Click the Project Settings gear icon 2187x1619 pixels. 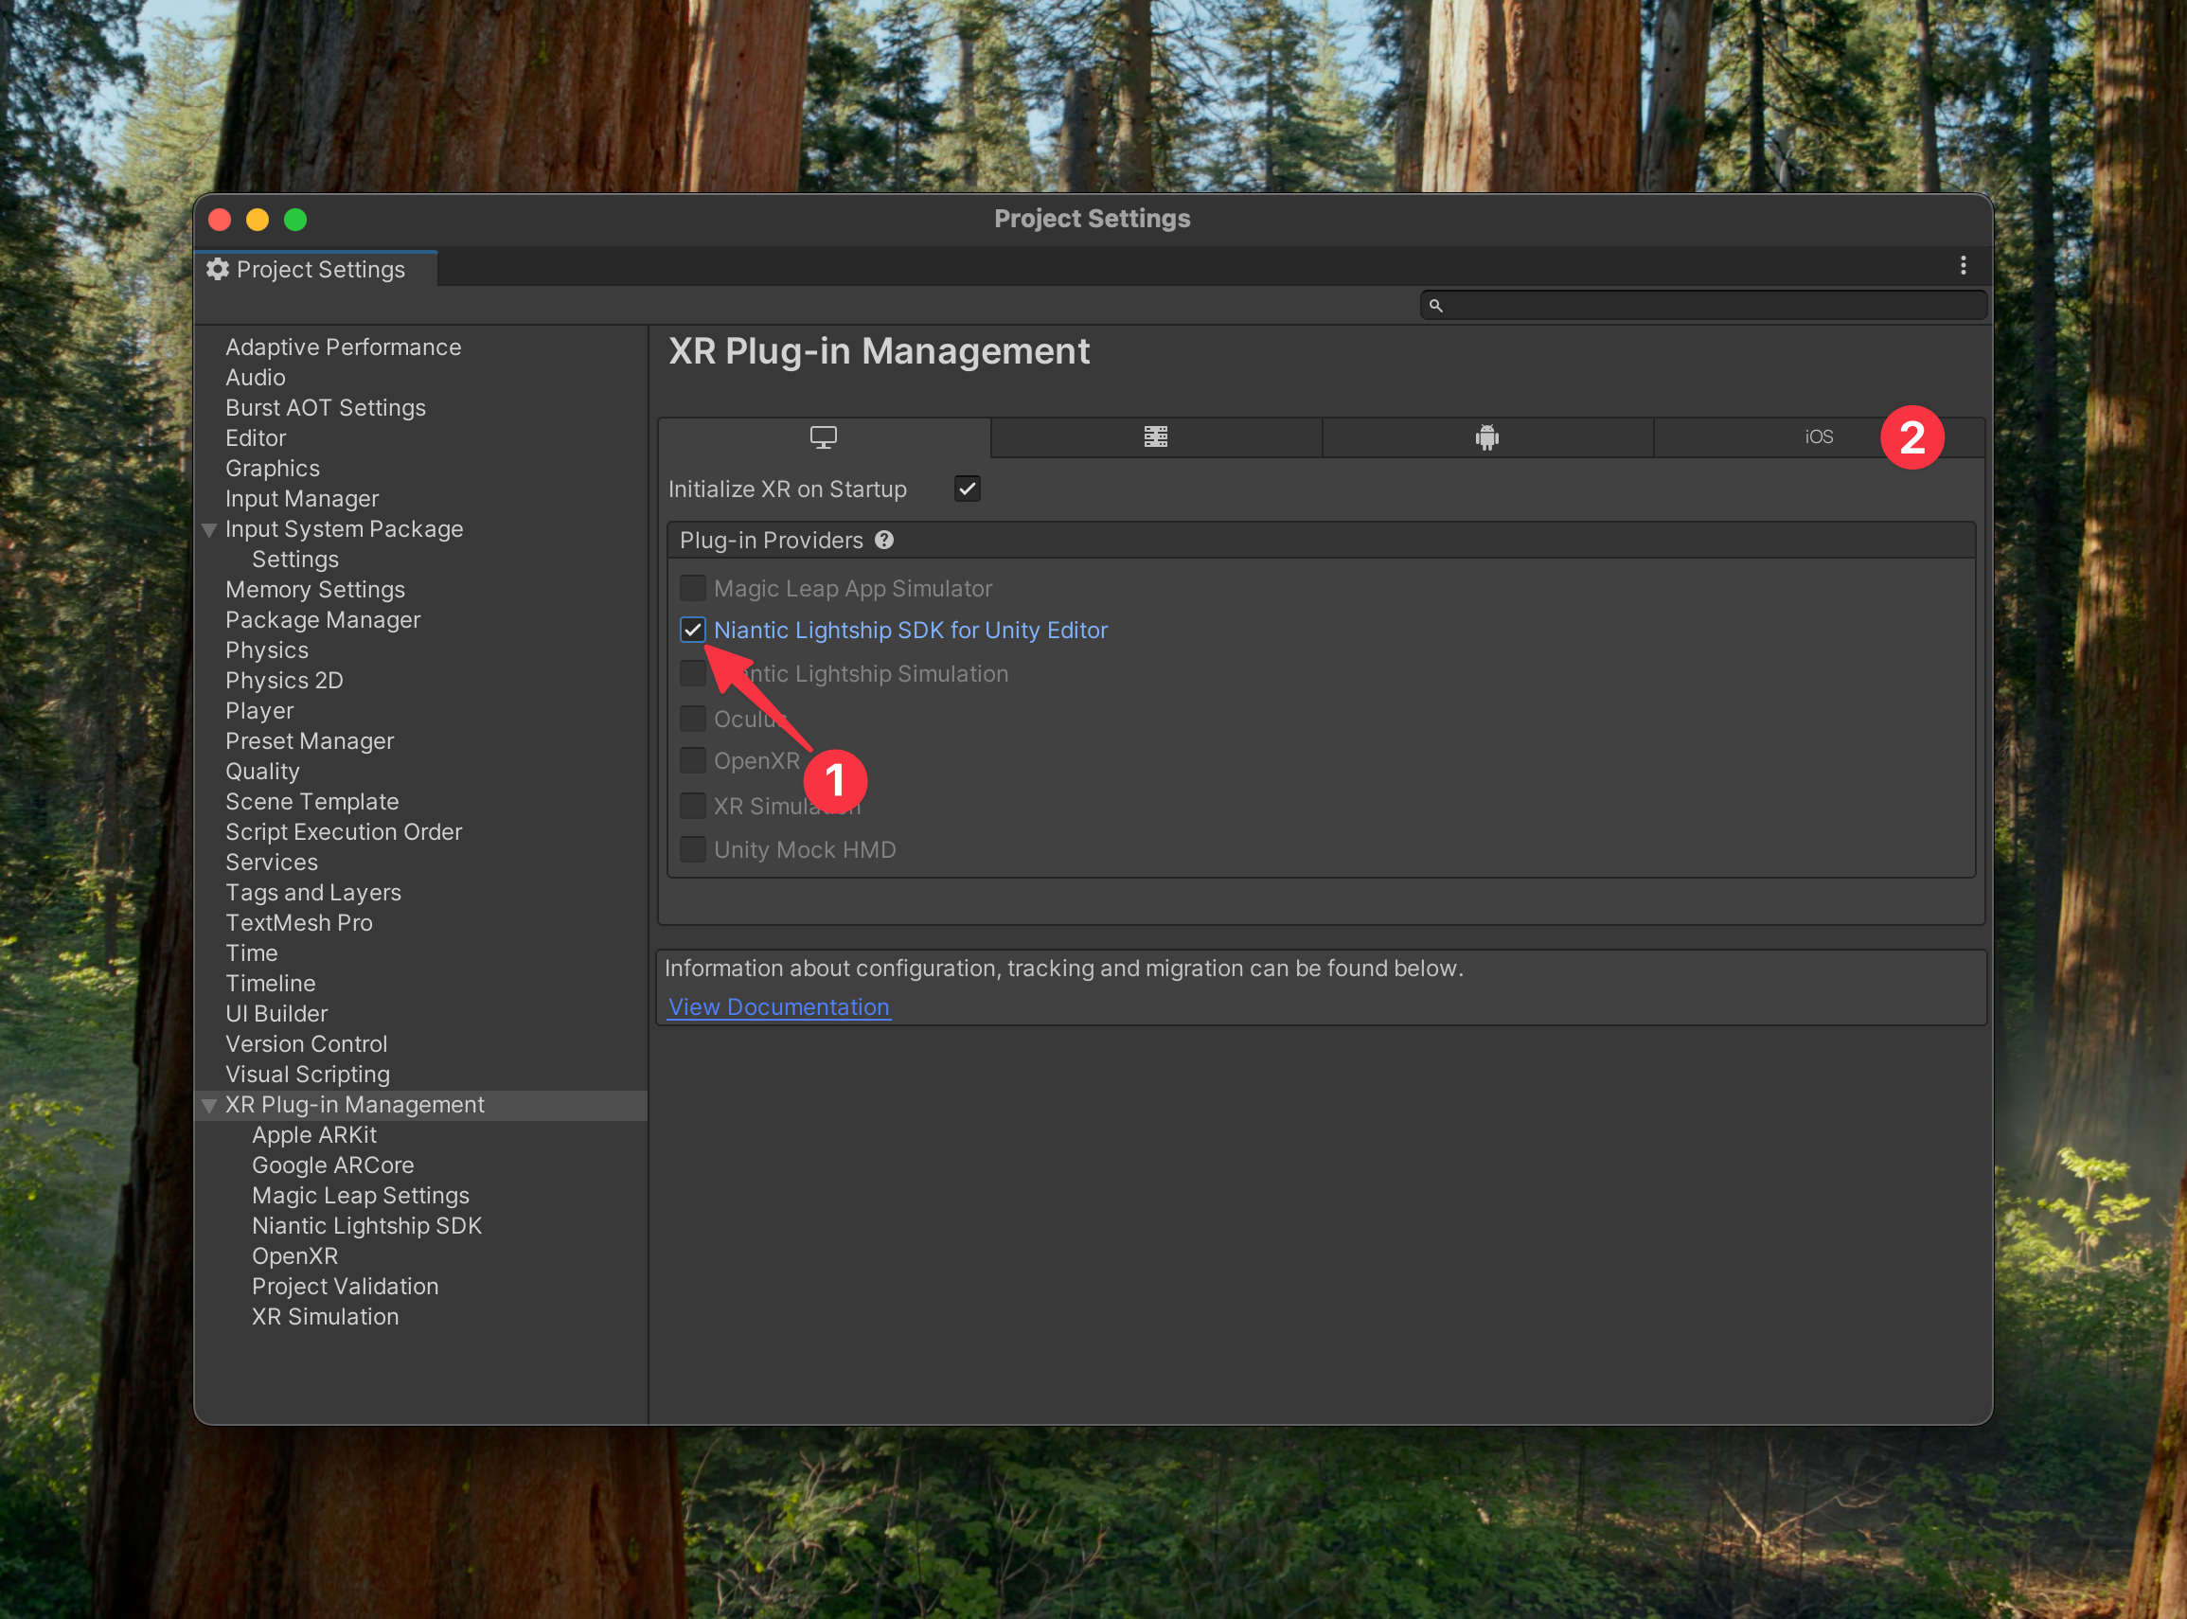click(218, 270)
